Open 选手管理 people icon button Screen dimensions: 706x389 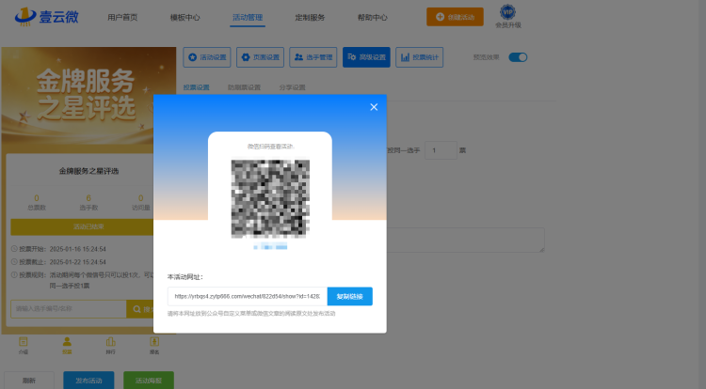click(x=313, y=57)
